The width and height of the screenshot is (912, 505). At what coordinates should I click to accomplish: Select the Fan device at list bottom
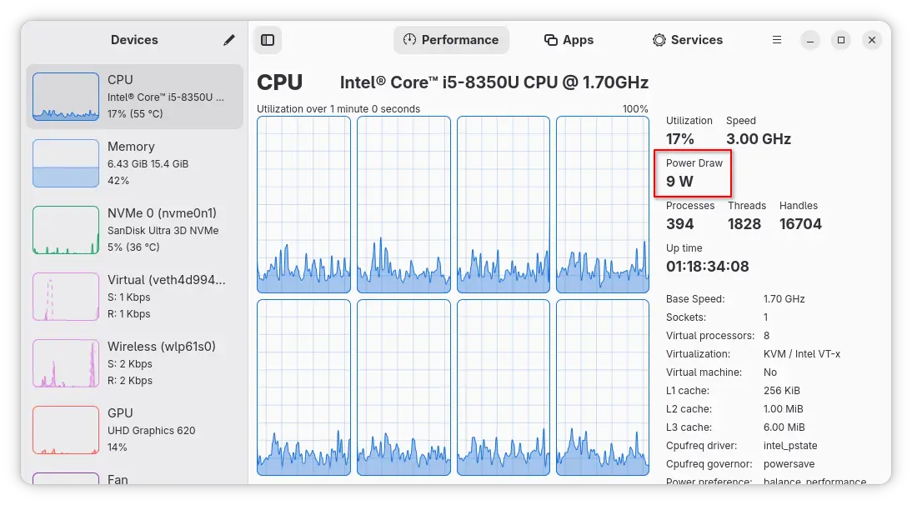118,478
